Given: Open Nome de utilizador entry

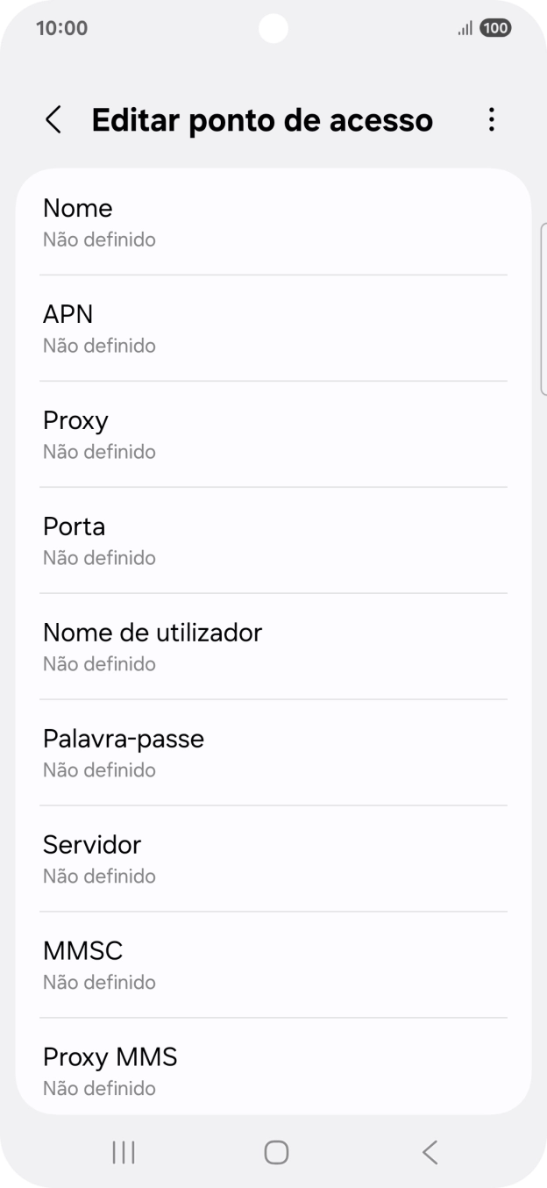Looking at the screenshot, I should click(x=273, y=646).
